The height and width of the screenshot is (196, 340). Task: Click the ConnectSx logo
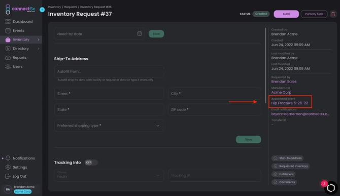[20, 9]
